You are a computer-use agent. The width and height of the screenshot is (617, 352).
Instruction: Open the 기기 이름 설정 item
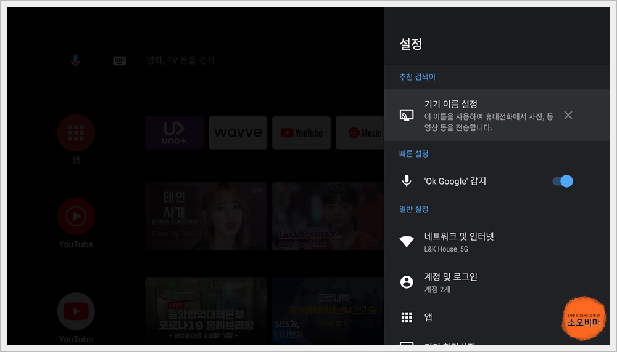tap(497, 115)
